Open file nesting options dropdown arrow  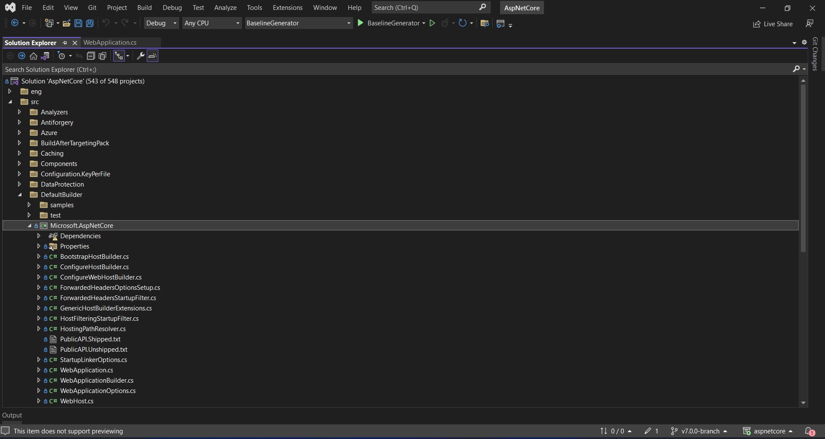(x=128, y=56)
